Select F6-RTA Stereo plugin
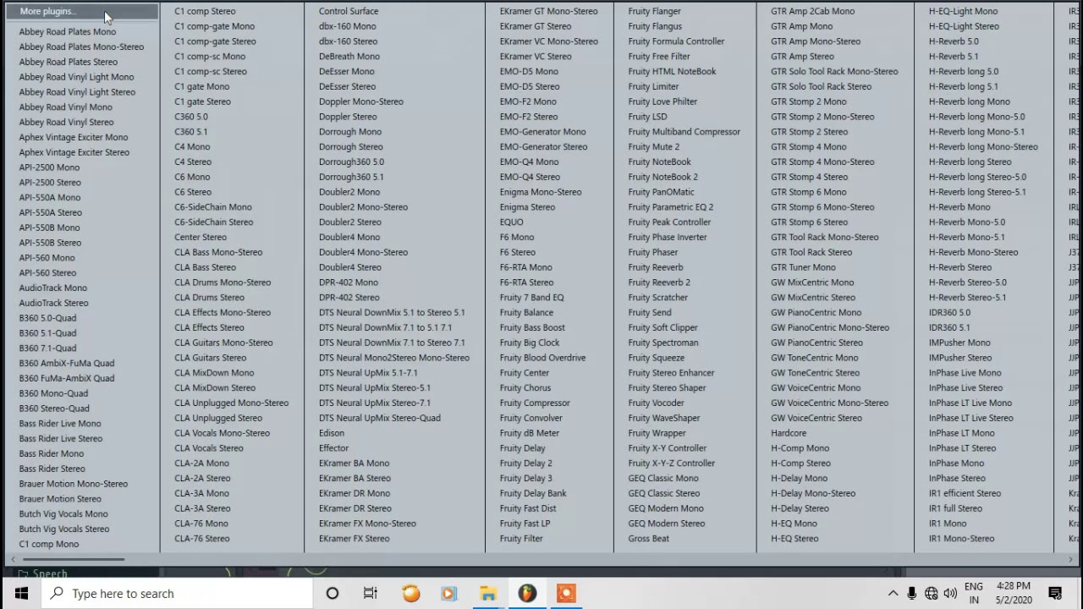This screenshot has width=1083, height=609. tap(526, 282)
